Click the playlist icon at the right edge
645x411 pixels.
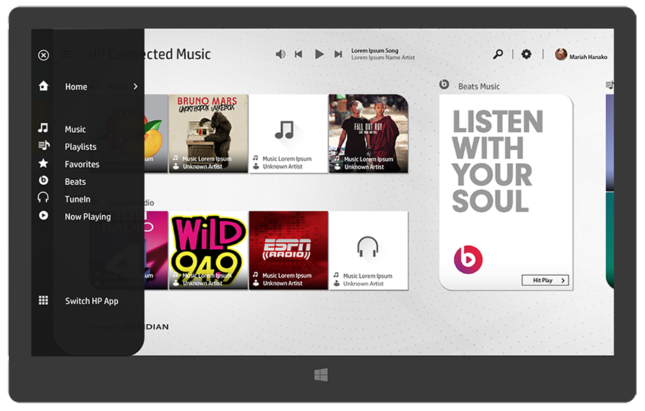(610, 85)
